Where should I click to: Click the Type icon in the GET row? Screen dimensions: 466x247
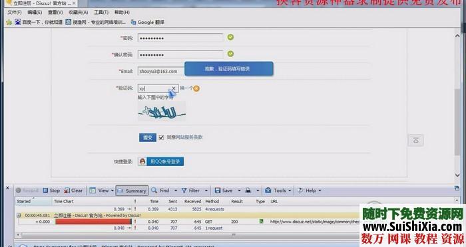pyautogui.click(x=261, y=221)
